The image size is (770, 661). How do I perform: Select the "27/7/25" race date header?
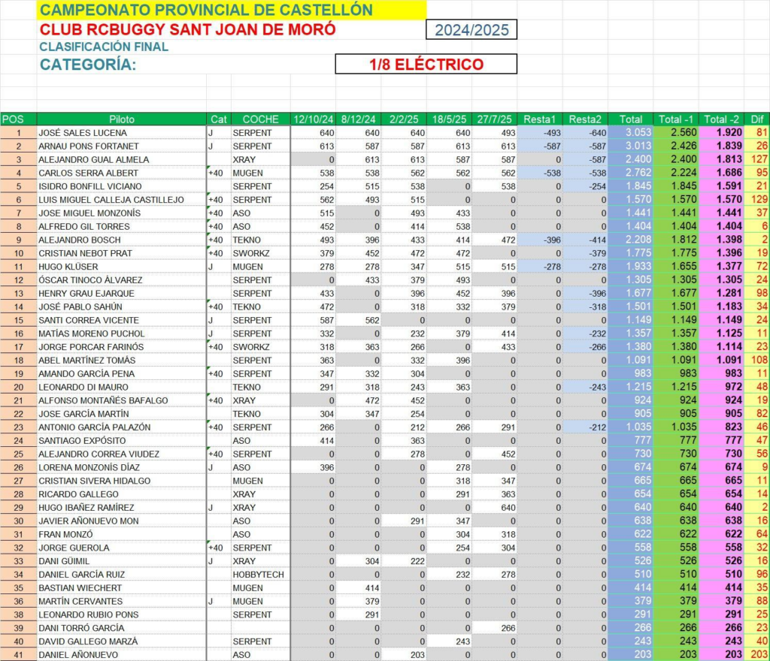click(x=494, y=119)
